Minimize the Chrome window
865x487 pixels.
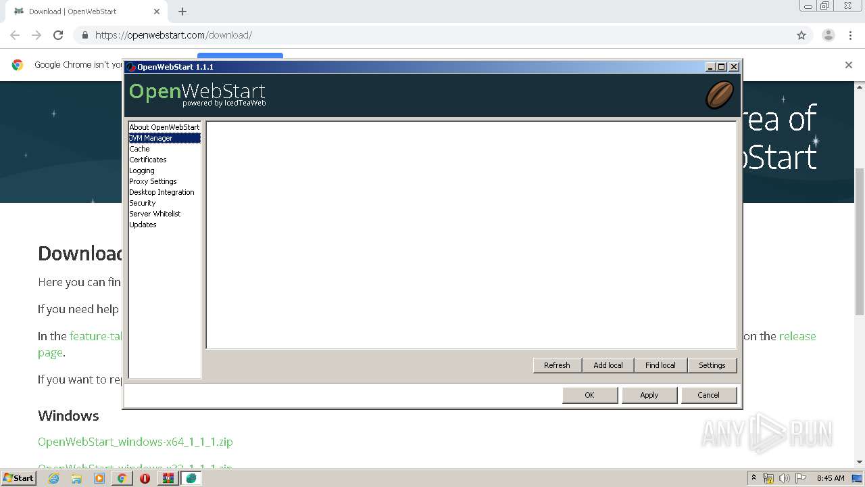(x=808, y=6)
